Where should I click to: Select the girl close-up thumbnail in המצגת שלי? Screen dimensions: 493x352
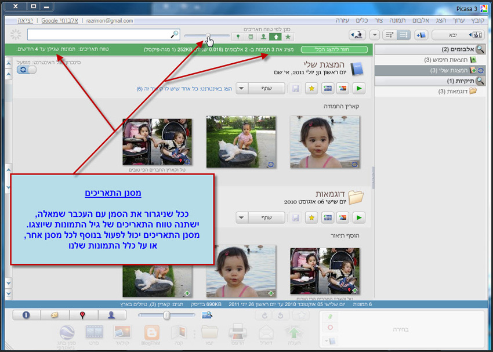click(x=325, y=141)
